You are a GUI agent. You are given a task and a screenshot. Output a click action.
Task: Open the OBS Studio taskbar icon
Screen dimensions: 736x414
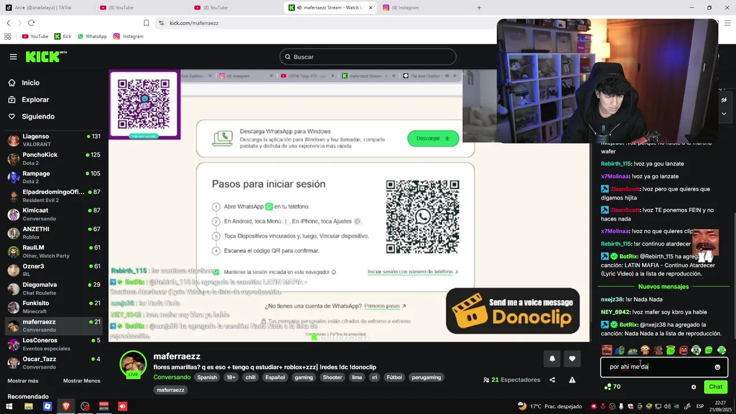click(x=85, y=406)
